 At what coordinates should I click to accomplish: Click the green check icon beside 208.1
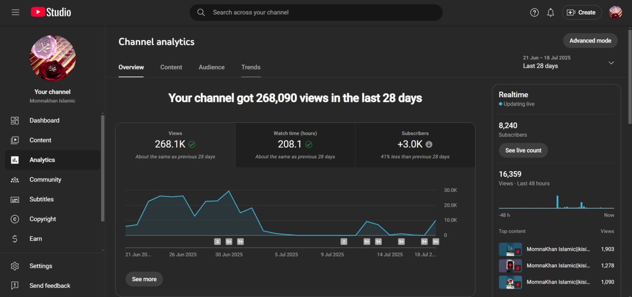coord(309,145)
